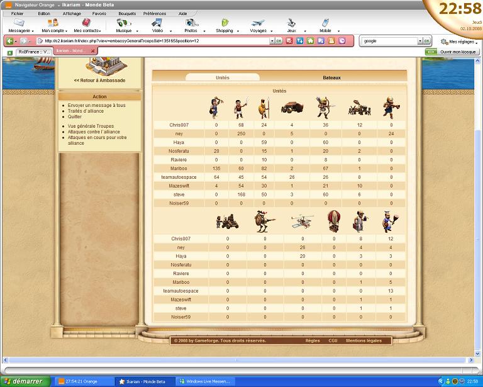Click the slinger unit icon
The image size is (483, 387).
pos(216,108)
